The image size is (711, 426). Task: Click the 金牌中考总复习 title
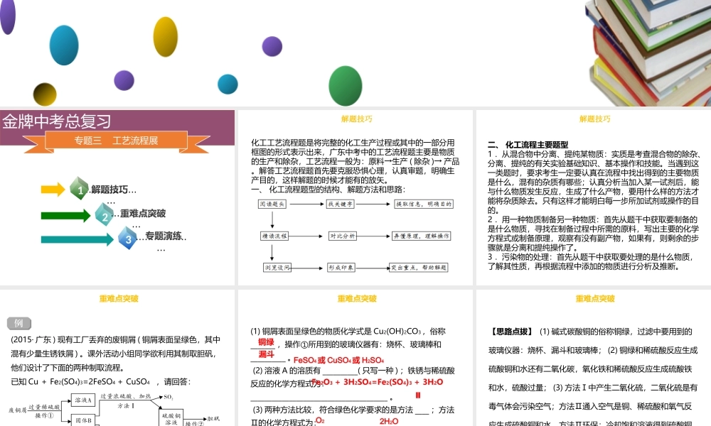[57, 121]
